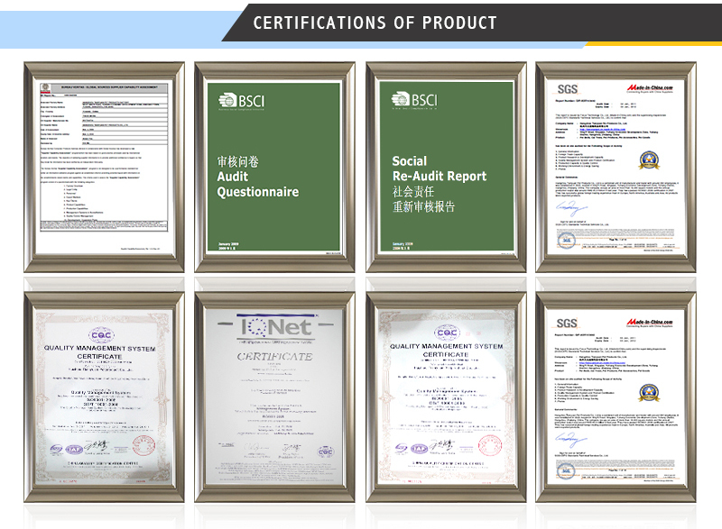Click the SGS logo on top-right certificate
722x529 pixels.
[x=568, y=89]
